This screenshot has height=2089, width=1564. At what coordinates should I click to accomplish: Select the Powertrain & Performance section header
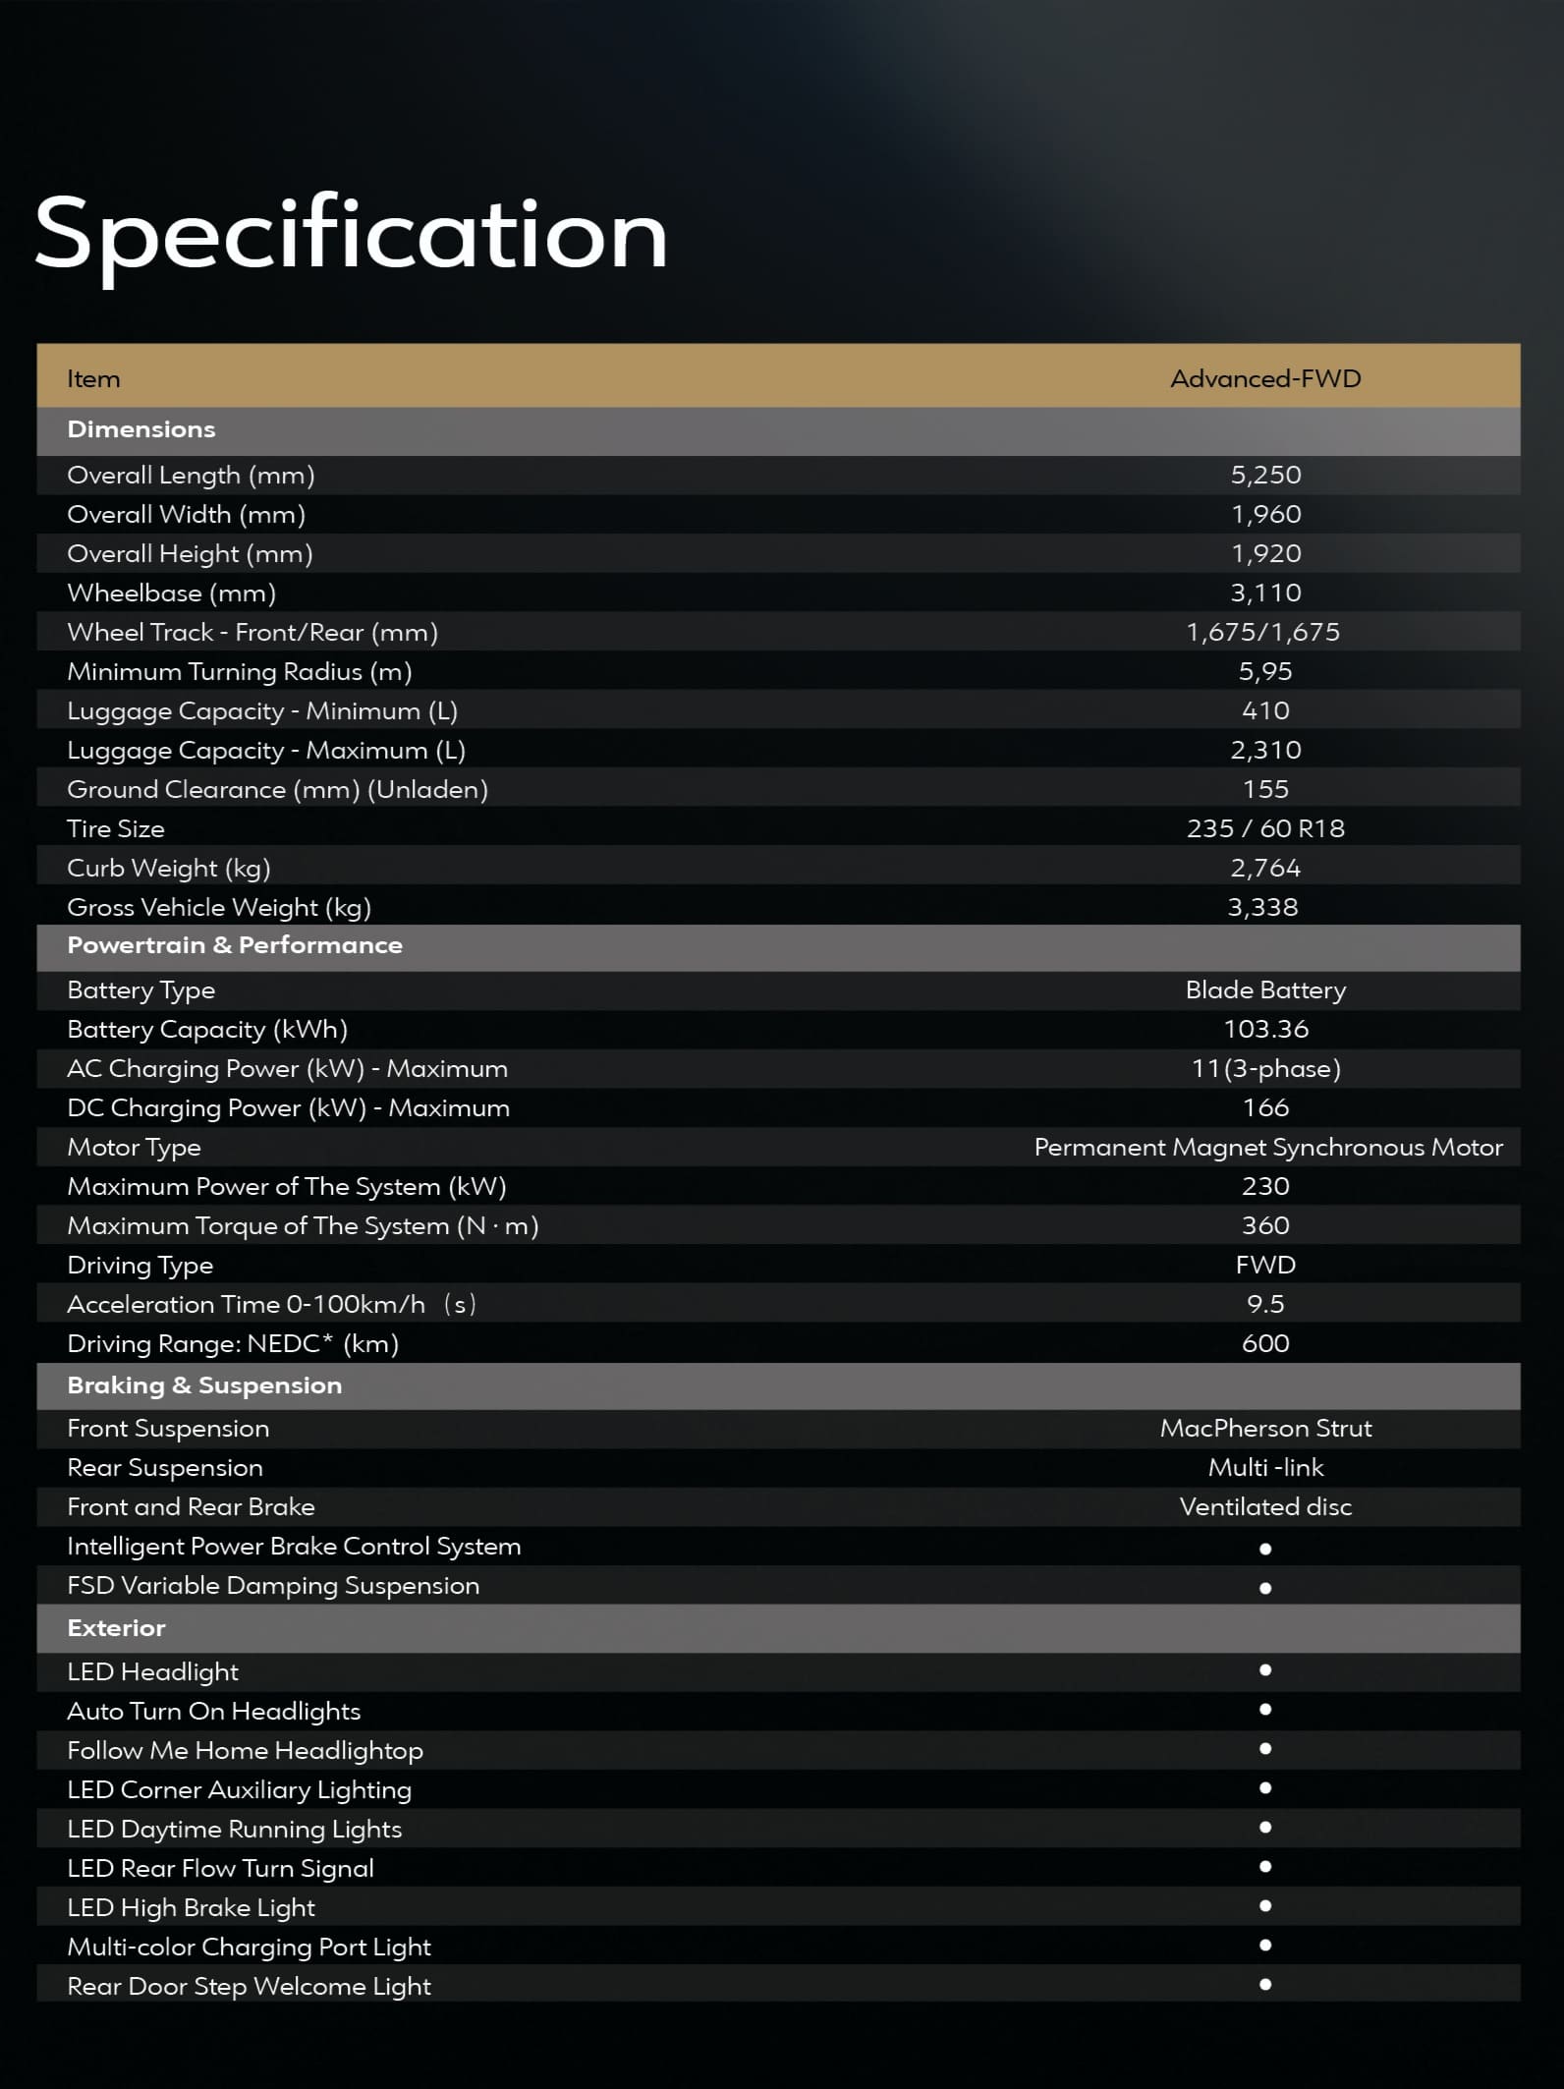pyautogui.click(x=235, y=945)
